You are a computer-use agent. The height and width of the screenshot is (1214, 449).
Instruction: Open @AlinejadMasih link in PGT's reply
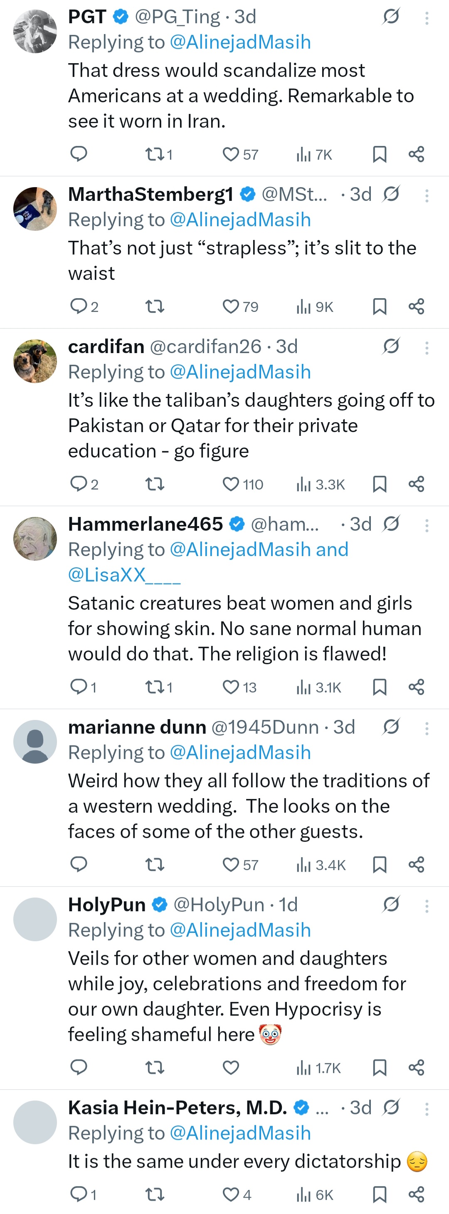click(240, 42)
